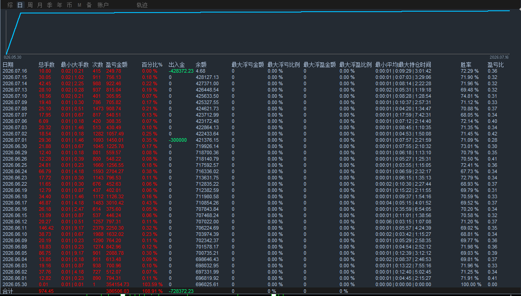Switch to the 周 weekly tab
Image resolution: width=521 pixels, height=296 pixels.
pyautogui.click(x=30, y=5)
